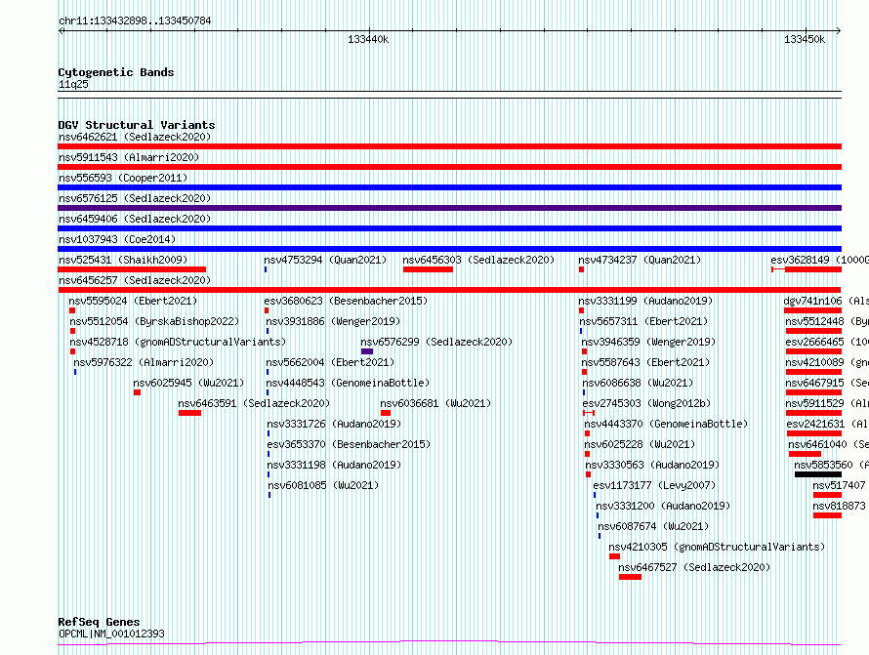Open nsv6459406 (Sedlazeck2020) variant label
Screen dimensions: 869x655
tap(135, 219)
